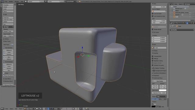Expand the History panel
The image size is (195, 110).
(x=6, y=39)
